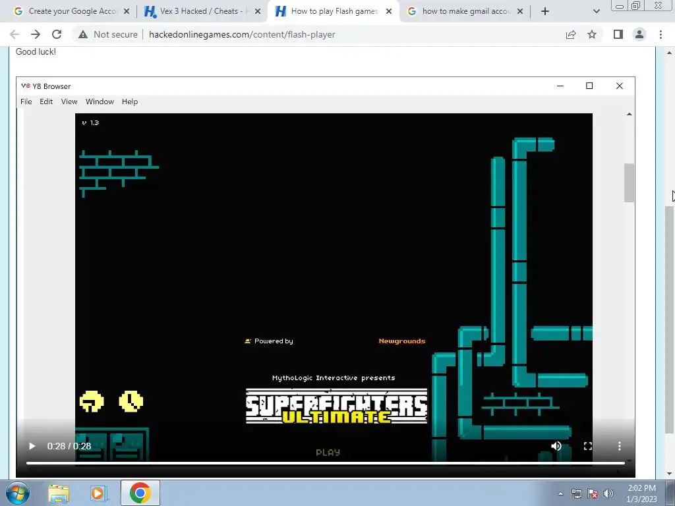Reload the current page
The width and height of the screenshot is (675, 506).
pos(57,34)
